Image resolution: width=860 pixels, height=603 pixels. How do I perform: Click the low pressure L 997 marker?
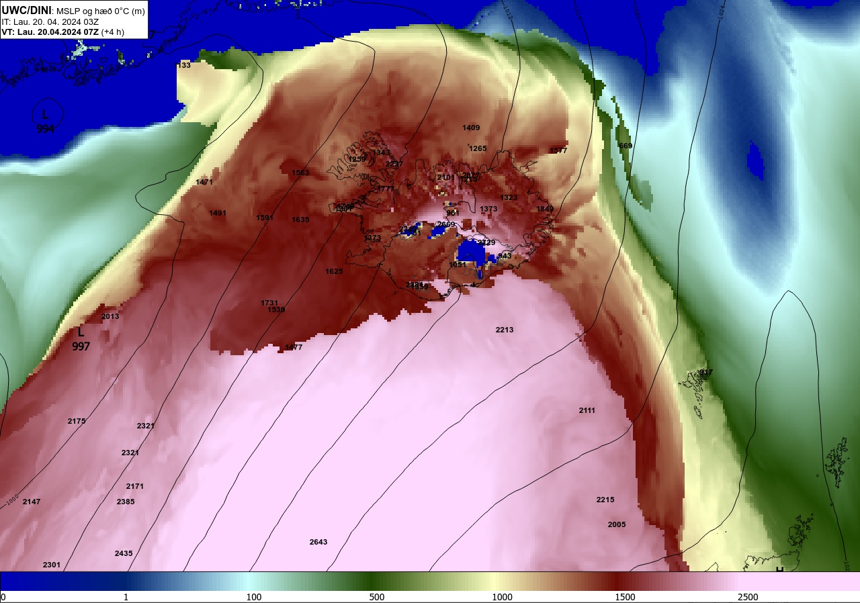coord(81,339)
